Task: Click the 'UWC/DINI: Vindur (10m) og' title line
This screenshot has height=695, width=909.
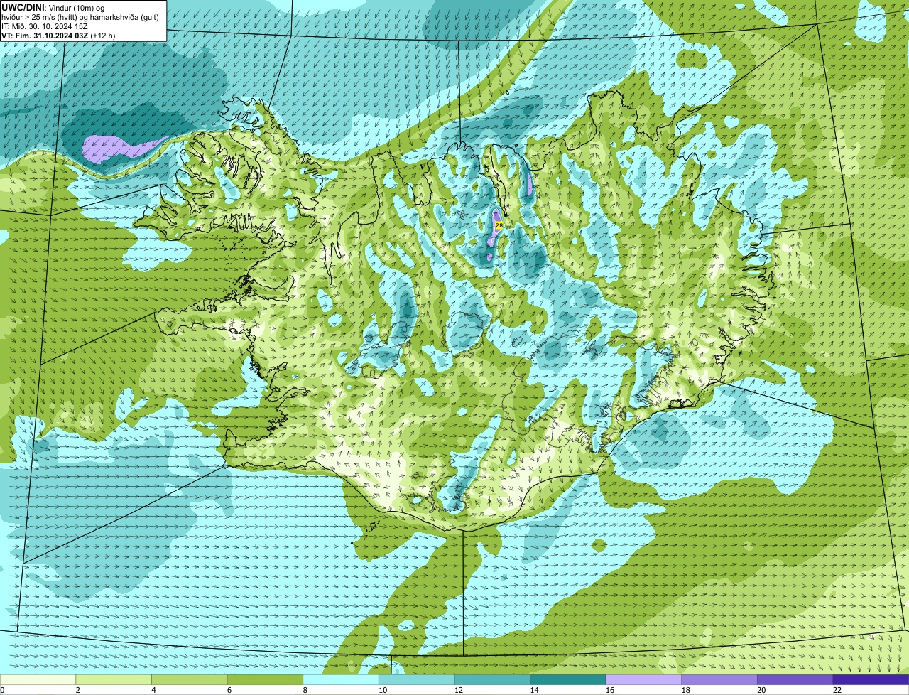Action: click(53, 7)
